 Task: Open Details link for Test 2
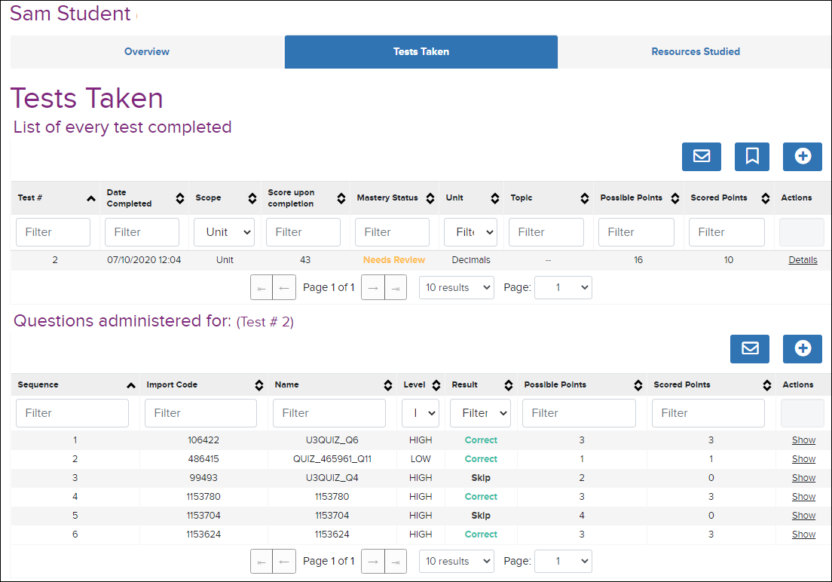pos(803,259)
